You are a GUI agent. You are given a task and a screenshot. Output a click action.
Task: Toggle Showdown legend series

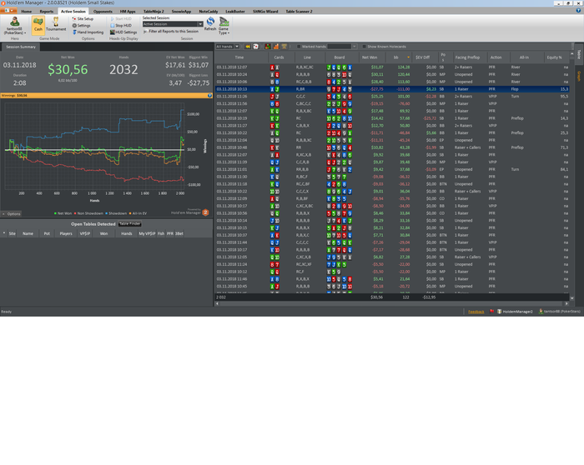tap(116, 213)
